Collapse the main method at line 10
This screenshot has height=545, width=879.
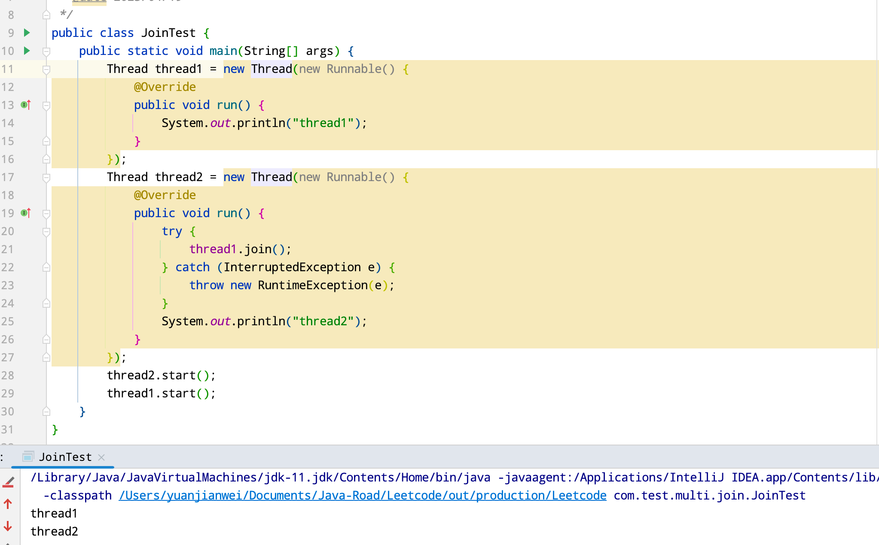[x=46, y=51]
